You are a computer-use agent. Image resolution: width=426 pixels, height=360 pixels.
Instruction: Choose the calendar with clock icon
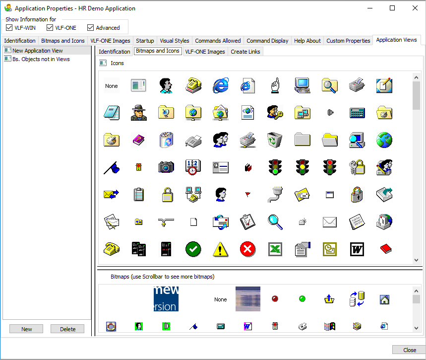(193, 167)
